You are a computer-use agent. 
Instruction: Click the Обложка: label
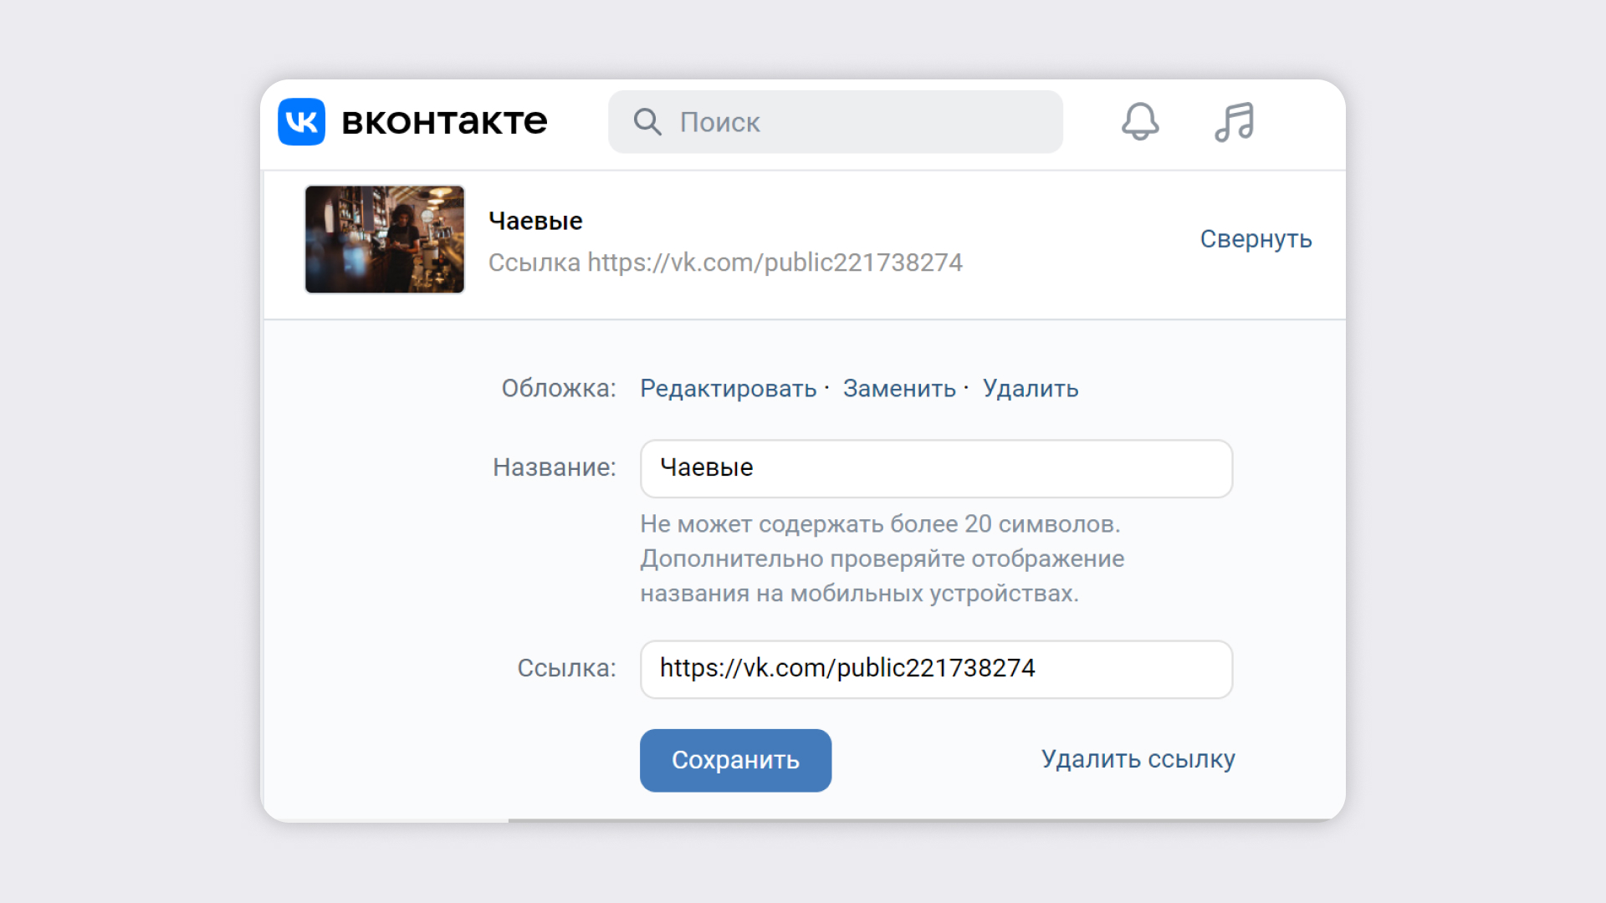(x=559, y=389)
